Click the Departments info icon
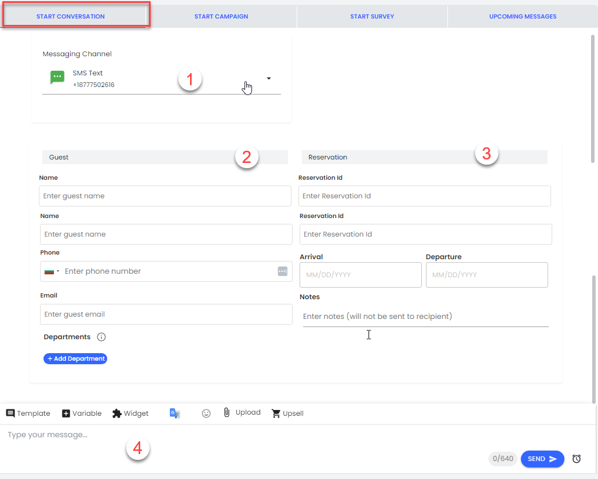The width and height of the screenshot is (598, 479). [x=101, y=337]
